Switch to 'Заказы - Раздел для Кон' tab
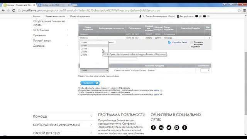Screen dimensions: 247x139 pyautogui.click(x=19, y=5)
